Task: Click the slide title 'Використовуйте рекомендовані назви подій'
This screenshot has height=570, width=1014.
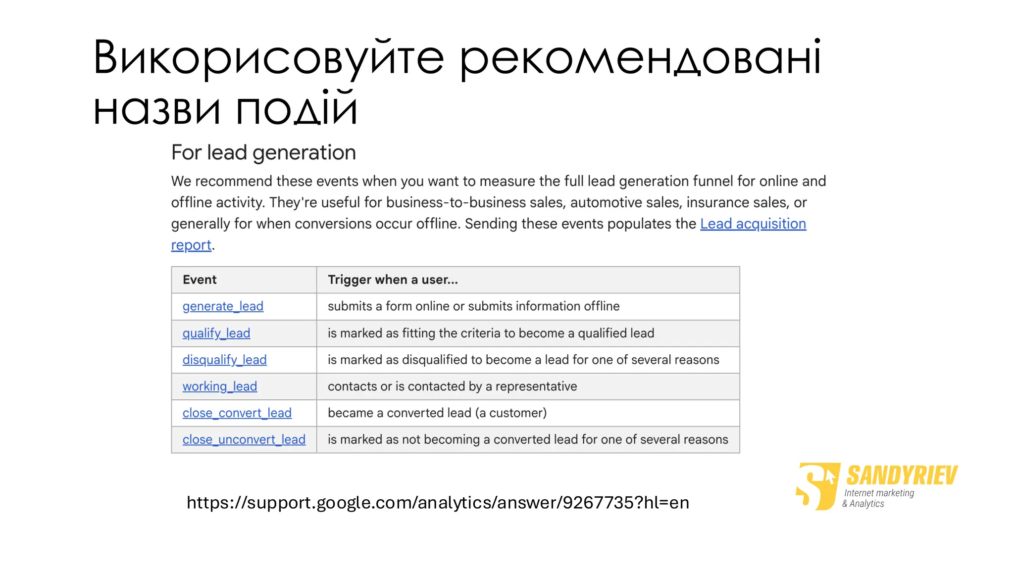Action: [x=457, y=83]
